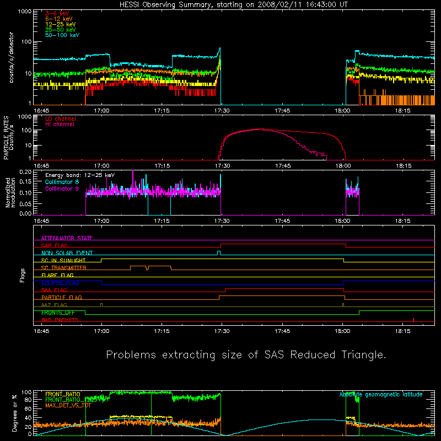Click the SC_TRANSMITTER flag label
441x441 pixels.
[x=63, y=268]
